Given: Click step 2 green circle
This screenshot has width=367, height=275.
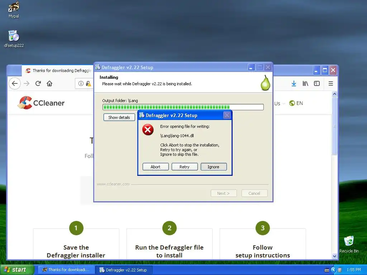Looking at the screenshot, I should tap(170, 228).
